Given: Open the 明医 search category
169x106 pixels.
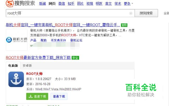Looking at the screenshot, I should (99, 4).
